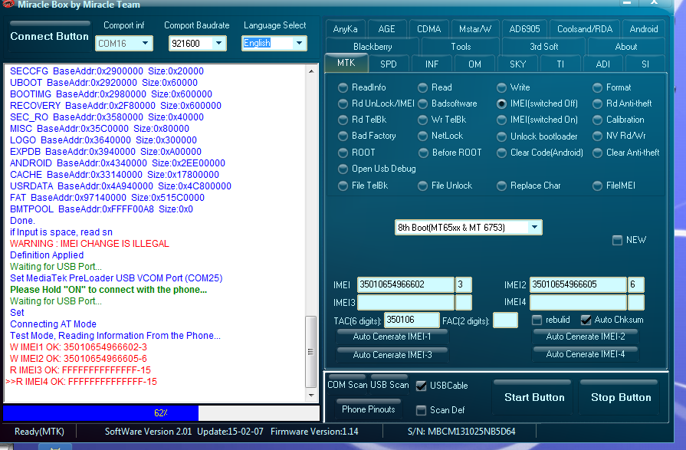Select the Read radio option
Viewport: 686px width, 450px height.
(422, 87)
